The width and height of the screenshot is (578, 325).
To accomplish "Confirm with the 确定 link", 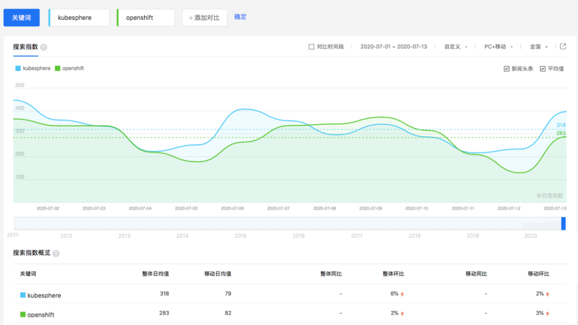I will (240, 17).
